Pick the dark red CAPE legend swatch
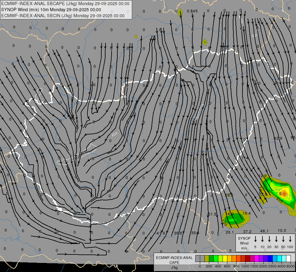296x272 pixels. pyautogui.click(x=248, y=258)
